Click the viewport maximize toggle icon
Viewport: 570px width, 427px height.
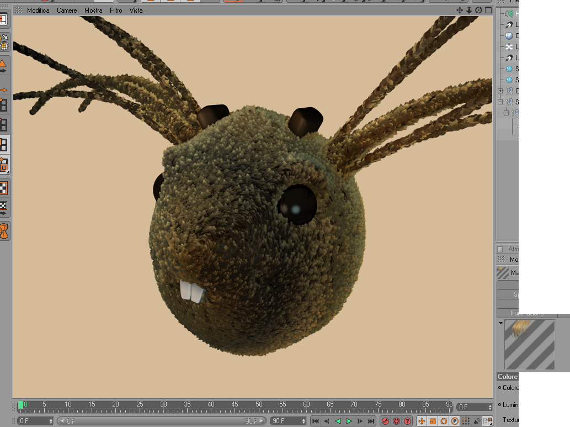(488, 10)
